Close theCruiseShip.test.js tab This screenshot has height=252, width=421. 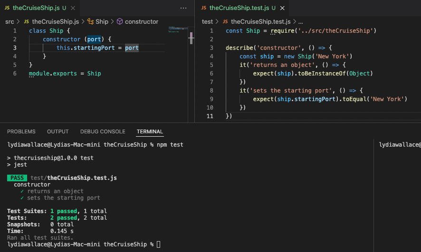click(282, 8)
